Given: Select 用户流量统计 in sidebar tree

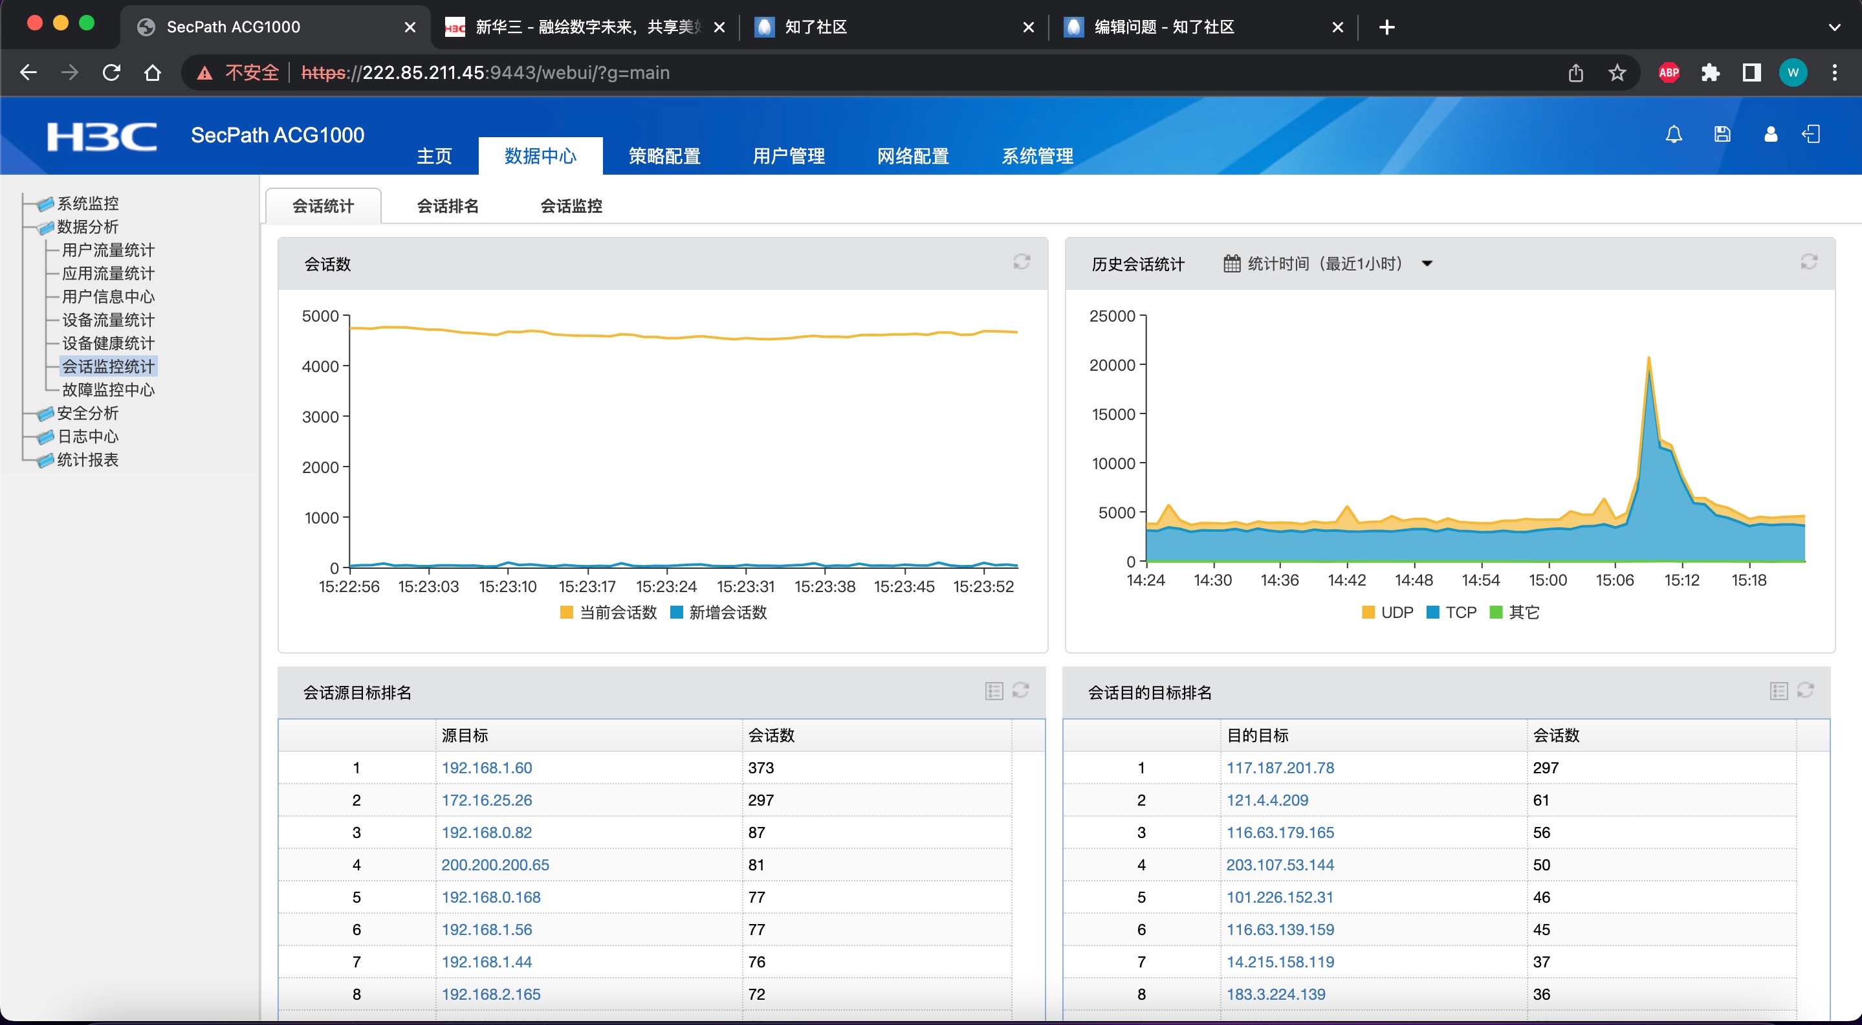Looking at the screenshot, I should [109, 250].
